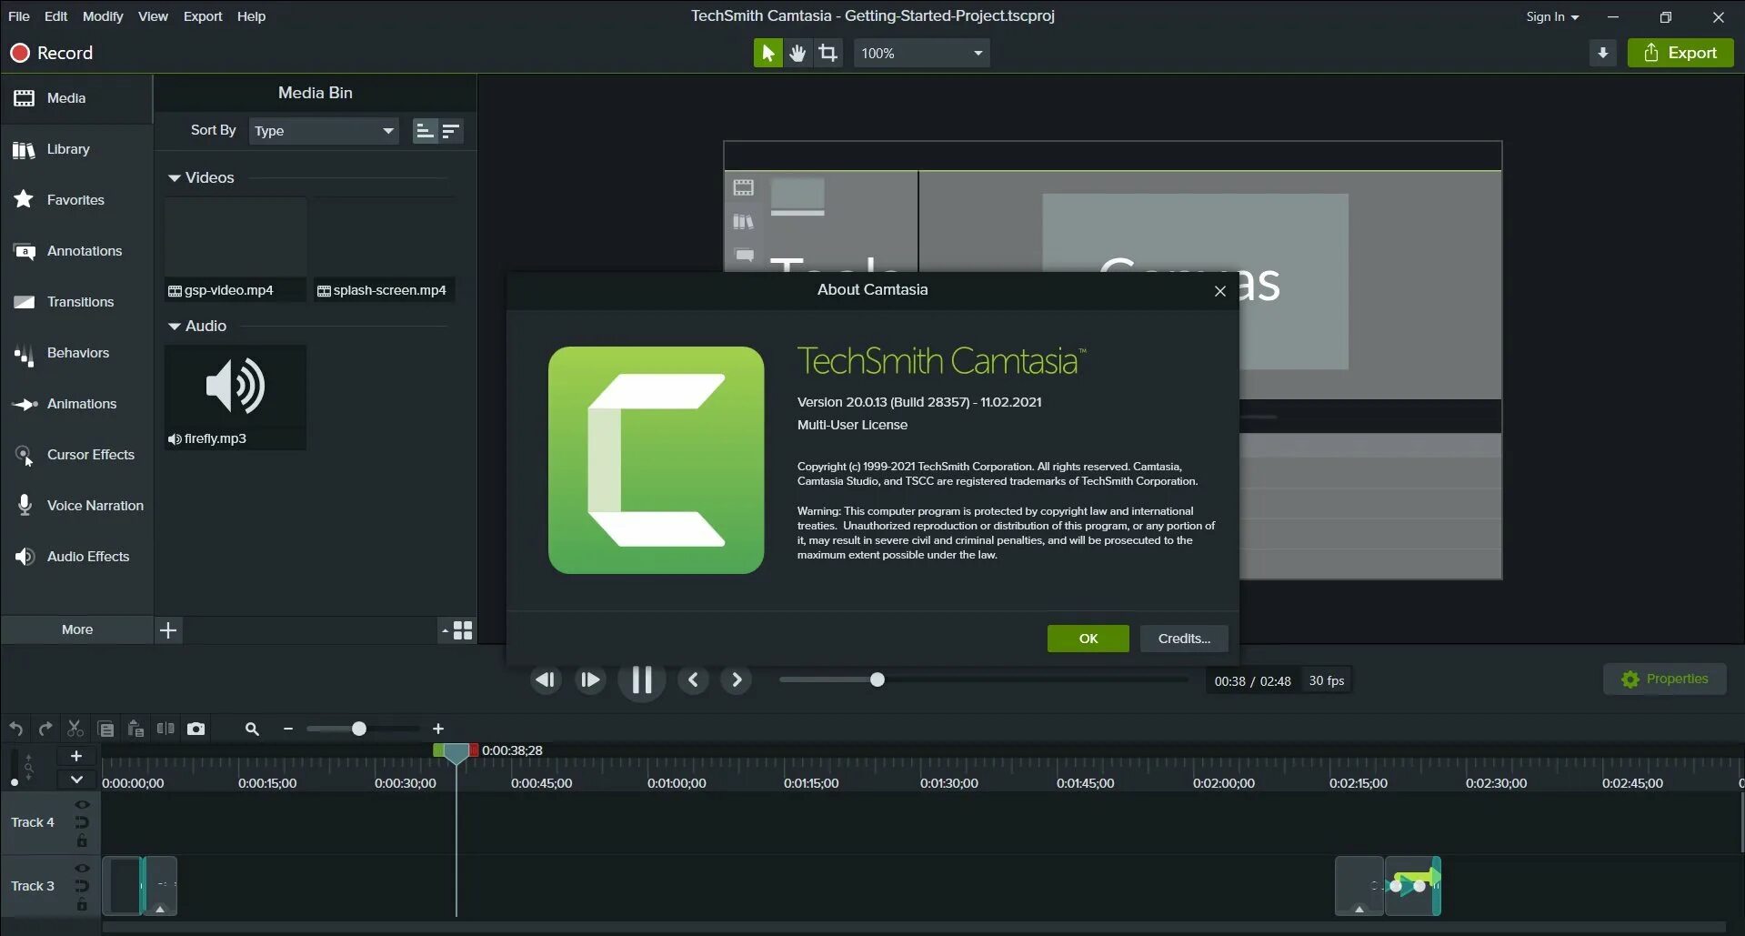Add a new track to the timeline
Viewport: 1745px width, 936px height.
tap(76, 756)
